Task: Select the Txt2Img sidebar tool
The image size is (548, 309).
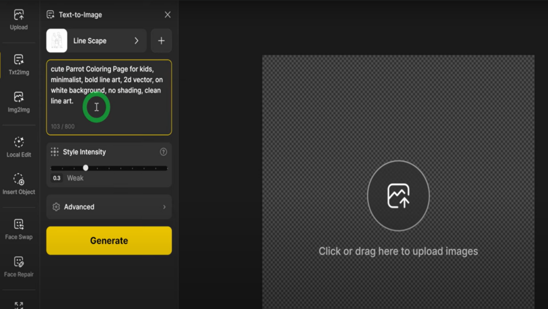Action: pyautogui.click(x=19, y=64)
